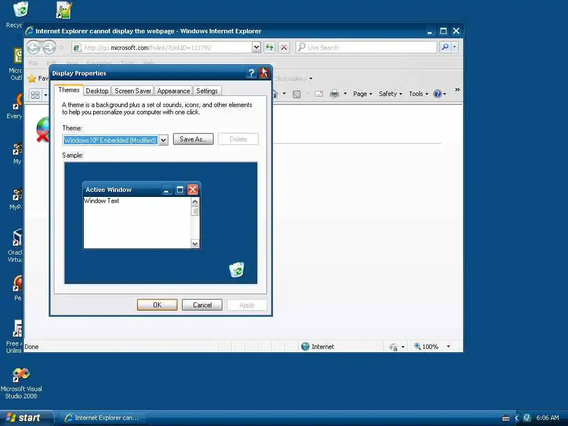The width and height of the screenshot is (568, 426).
Task: Click the Read Mail icon
Action: (319, 94)
